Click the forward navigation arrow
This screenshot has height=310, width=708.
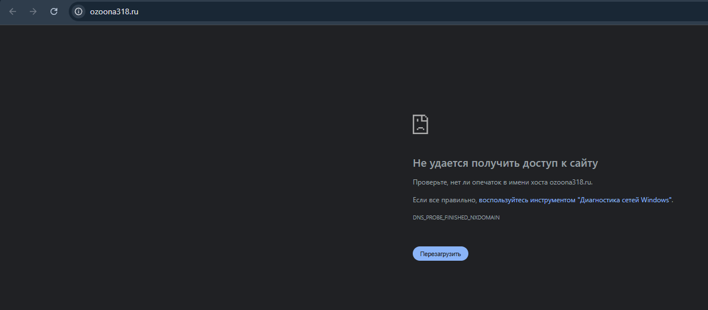tap(33, 11)
